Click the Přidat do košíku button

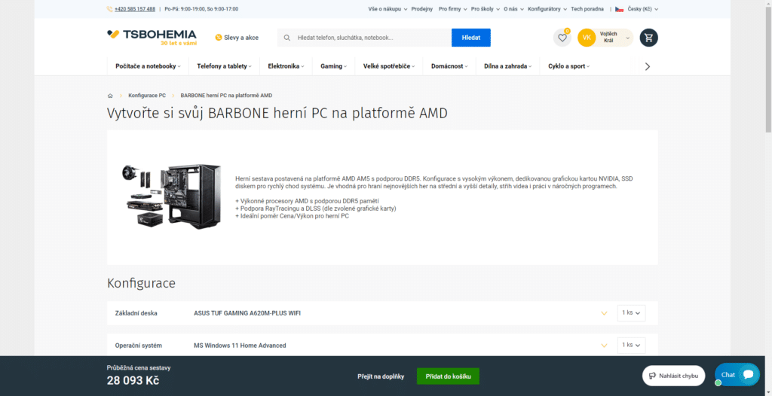(x=448, y=376)
